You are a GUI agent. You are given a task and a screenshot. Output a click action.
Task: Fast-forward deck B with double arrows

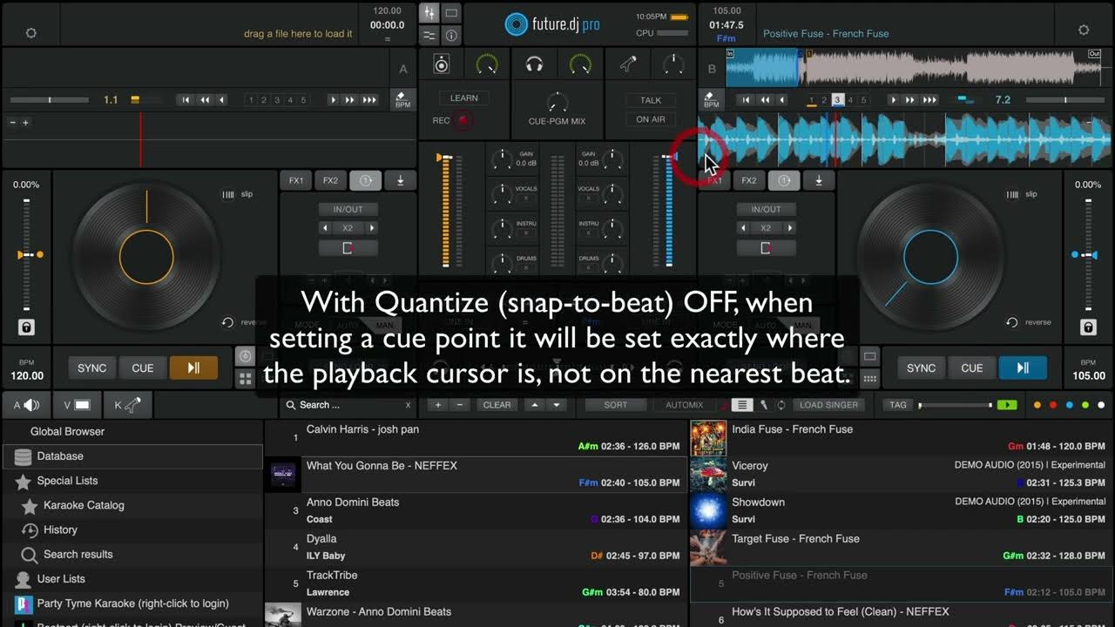pyautogui.click(x=910, y=100)
